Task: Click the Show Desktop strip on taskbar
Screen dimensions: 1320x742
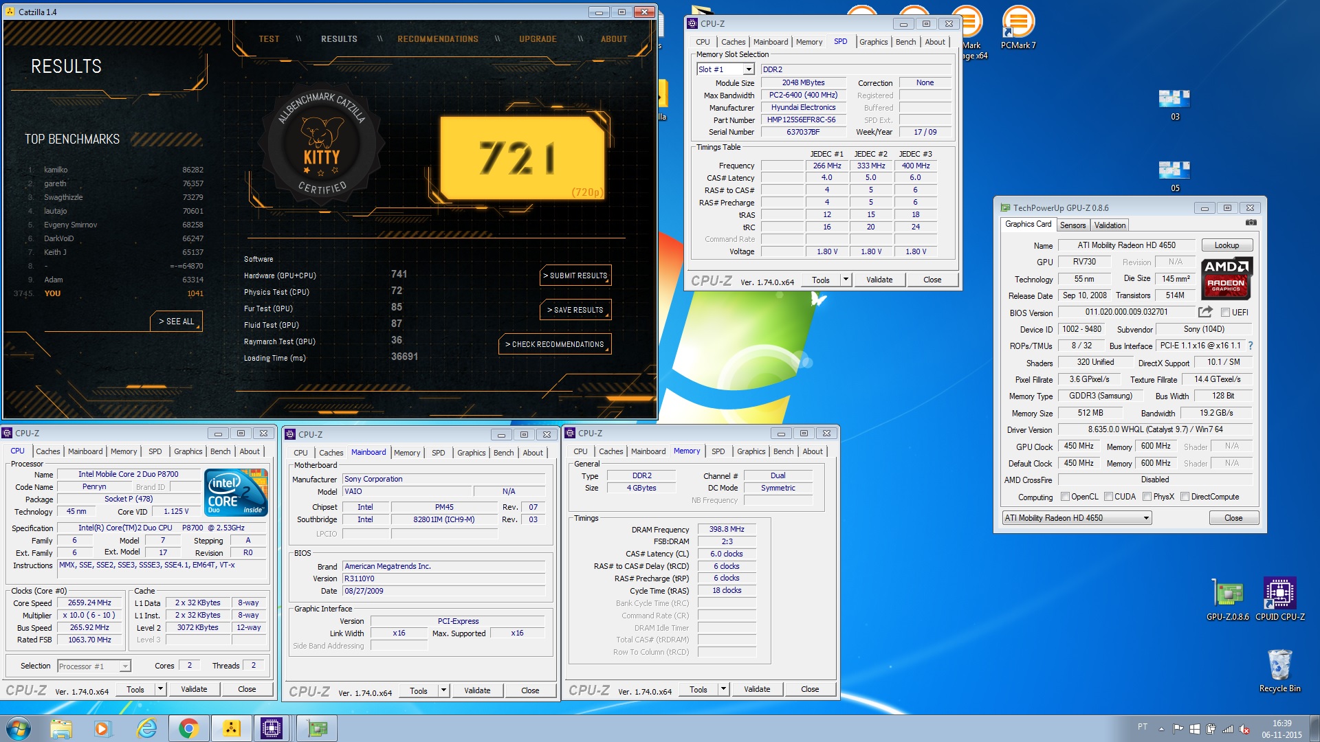Action: tap(1314, 728)
